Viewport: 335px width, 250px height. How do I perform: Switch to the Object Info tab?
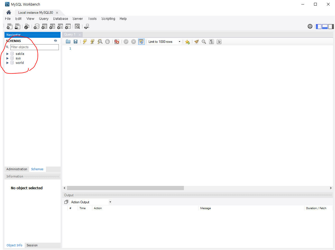pos(14,245)
